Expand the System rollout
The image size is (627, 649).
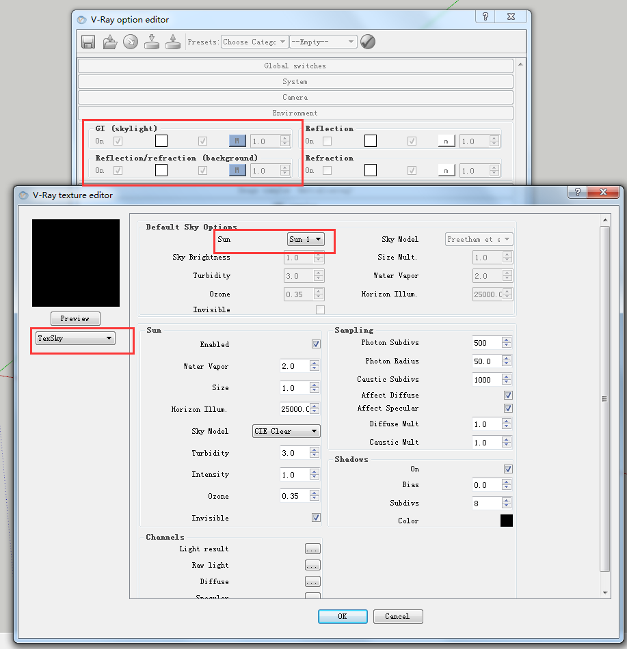point(295,81)
